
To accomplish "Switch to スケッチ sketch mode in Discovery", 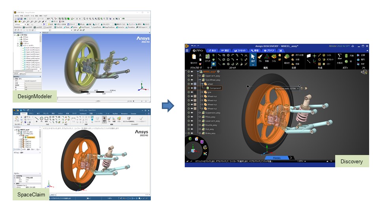I will click(208, 58).
